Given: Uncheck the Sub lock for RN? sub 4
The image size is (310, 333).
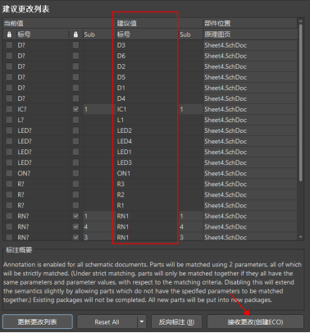Looking at the screenshot, I should coord(75,226).
